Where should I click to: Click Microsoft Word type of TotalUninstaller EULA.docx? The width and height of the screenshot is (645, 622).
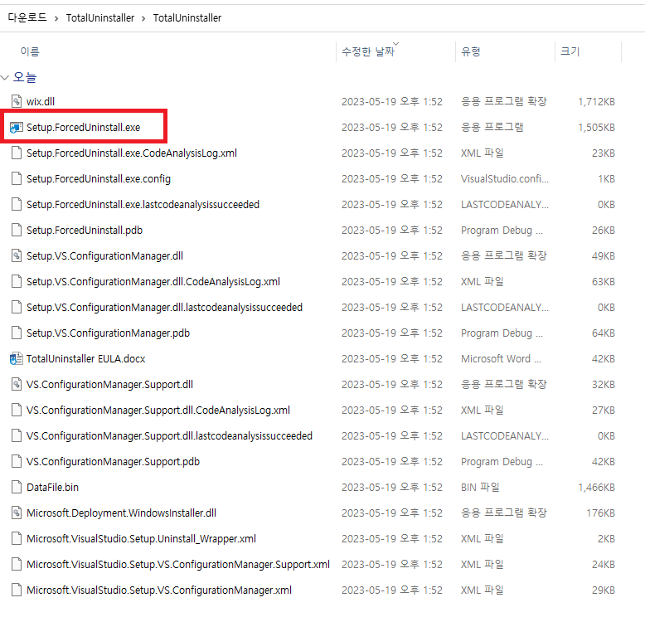pos(501,359)
